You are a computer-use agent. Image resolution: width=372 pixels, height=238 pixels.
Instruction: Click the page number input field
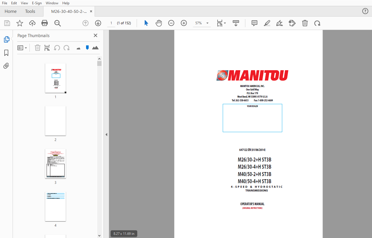[111, 23]
